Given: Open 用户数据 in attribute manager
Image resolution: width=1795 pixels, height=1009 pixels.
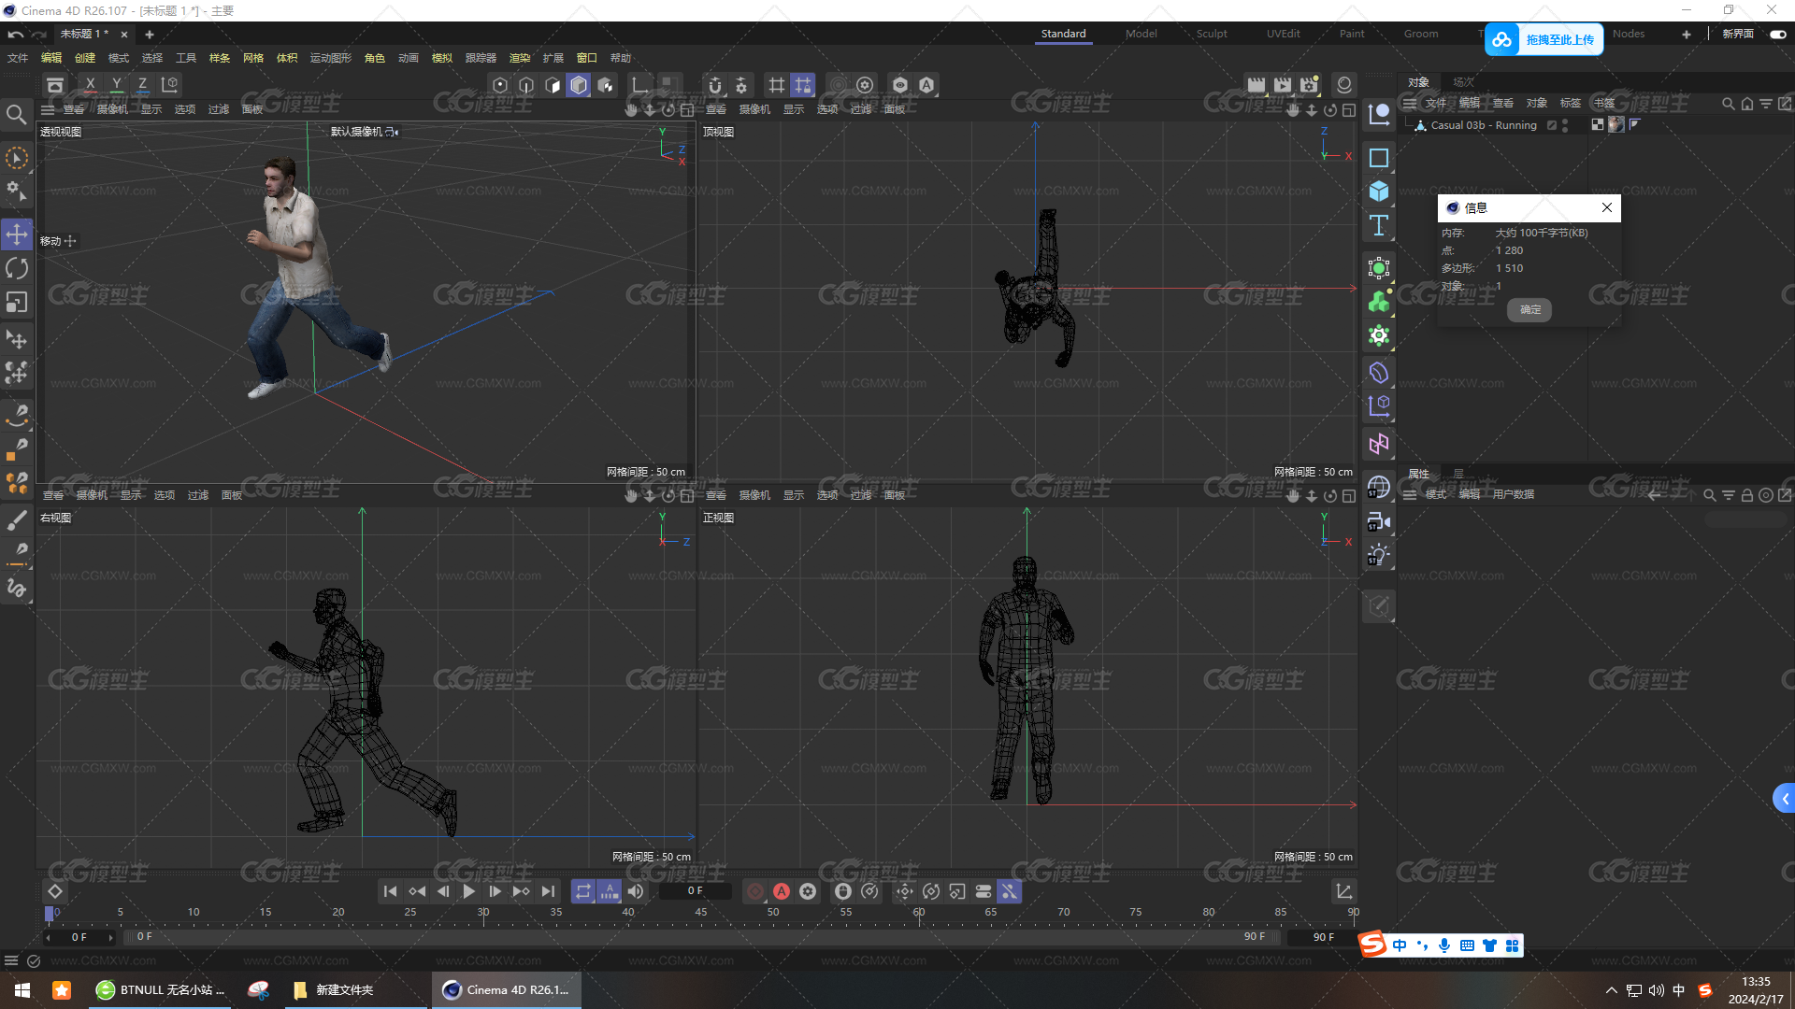Looking at the screenshot, I should coord(1513,494).
